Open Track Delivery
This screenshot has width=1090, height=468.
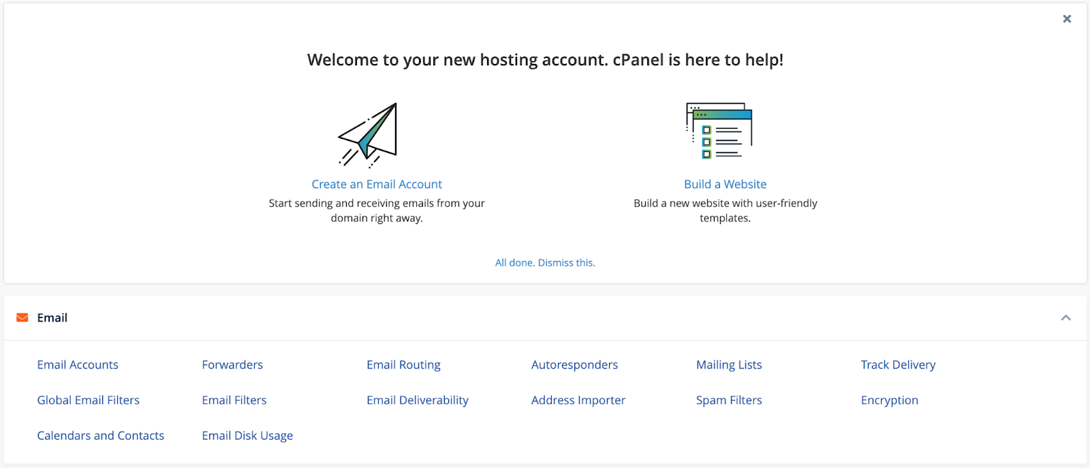[898, 365]
